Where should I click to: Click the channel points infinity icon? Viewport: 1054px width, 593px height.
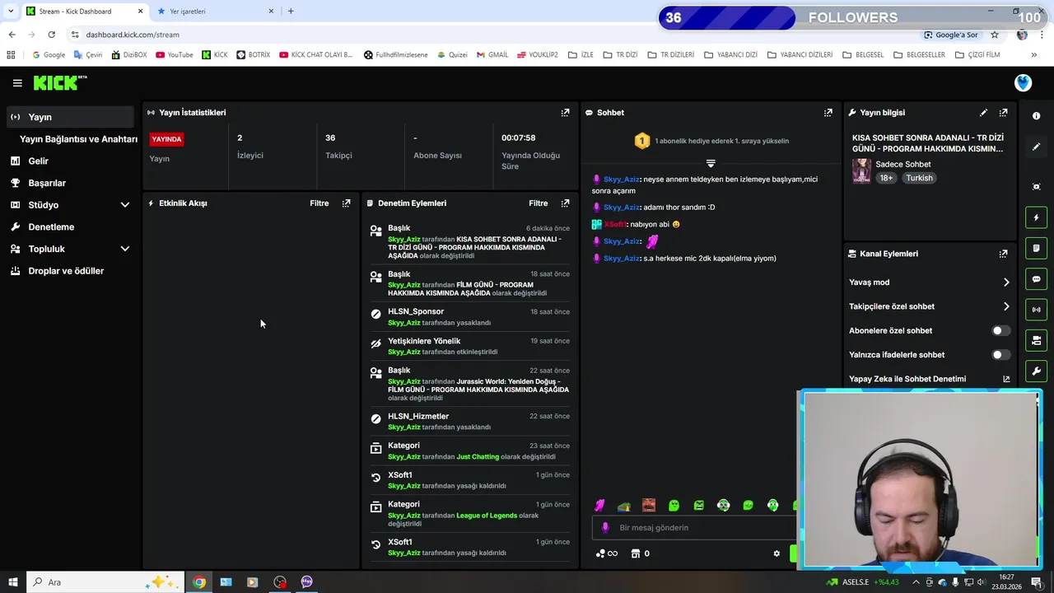[x=607, y=553]
